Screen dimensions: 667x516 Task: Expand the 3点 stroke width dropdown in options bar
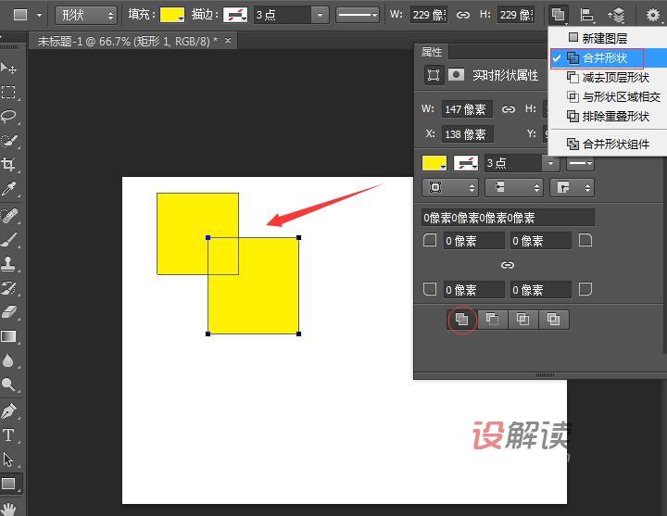point(320,15)
